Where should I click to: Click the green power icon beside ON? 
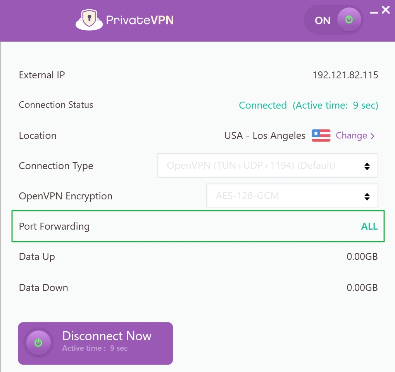(348, 19)
